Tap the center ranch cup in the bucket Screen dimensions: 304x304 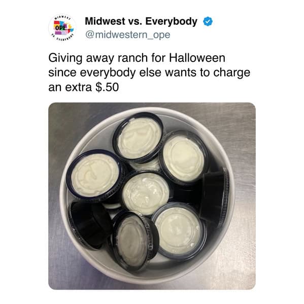[x=146, y=193]
